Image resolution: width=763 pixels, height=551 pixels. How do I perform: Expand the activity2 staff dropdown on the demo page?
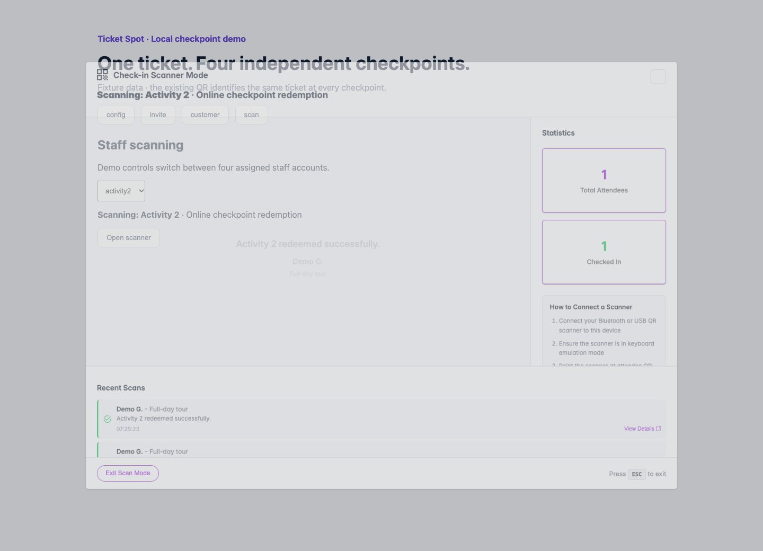[121, 191]
